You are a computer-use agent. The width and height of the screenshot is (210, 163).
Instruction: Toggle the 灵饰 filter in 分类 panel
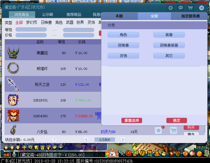tap(123, 56)
